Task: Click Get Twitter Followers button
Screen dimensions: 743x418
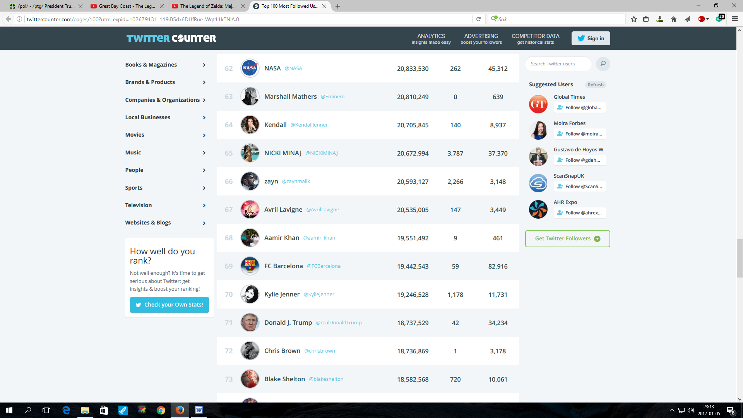Action: click(x=567, y=239)
